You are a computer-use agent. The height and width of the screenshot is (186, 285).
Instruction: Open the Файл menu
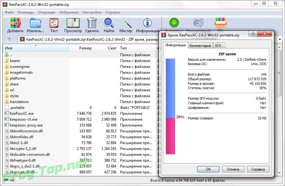pos(9,12)
